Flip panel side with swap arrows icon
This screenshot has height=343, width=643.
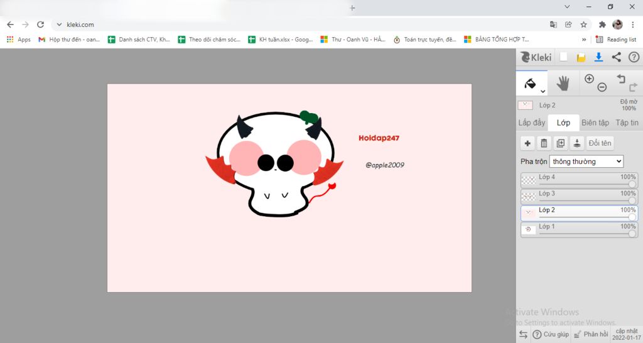pyautogui.click(x=523, y=334)
